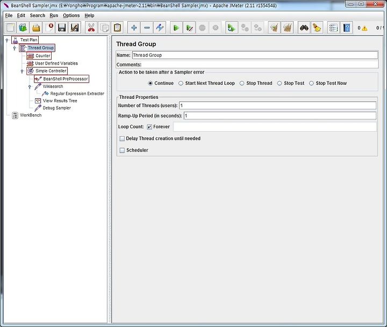Select the Stop Thread radio button
This screenshot has width=387, height=327.
(x=242, y=83)
